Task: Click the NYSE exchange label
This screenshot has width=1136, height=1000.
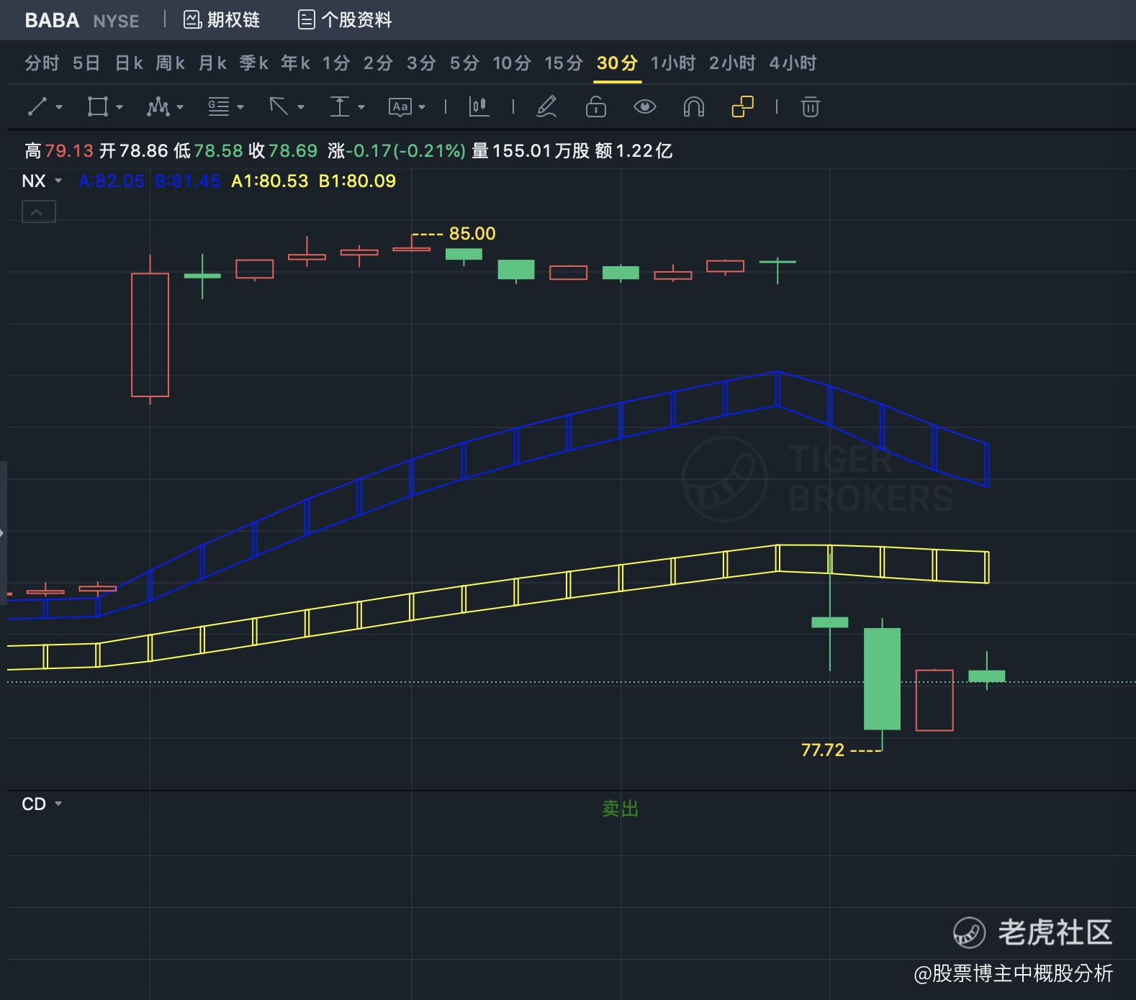Action: [x=117, y=21]
